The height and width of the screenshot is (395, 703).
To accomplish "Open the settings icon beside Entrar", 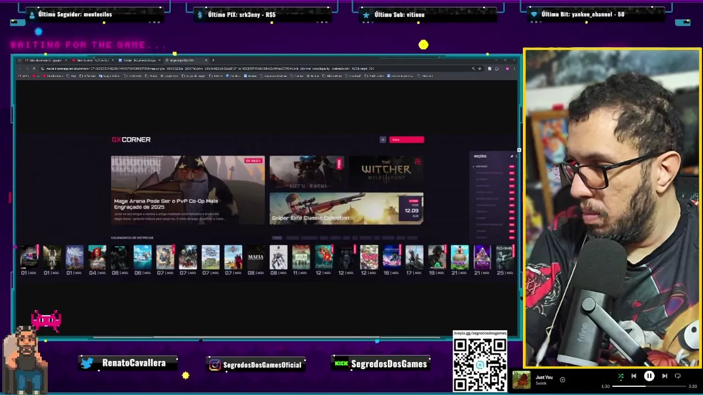I will [x=383, y=139].
